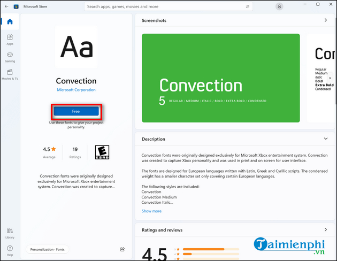Open the Gaming sidebar section
The width and height of the screenshot is (337, 261).
[10, 57]
